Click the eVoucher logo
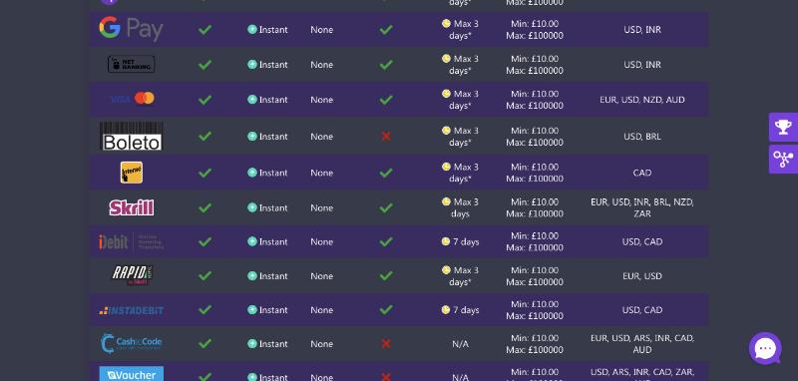798x381 pixels. (132, 374)
